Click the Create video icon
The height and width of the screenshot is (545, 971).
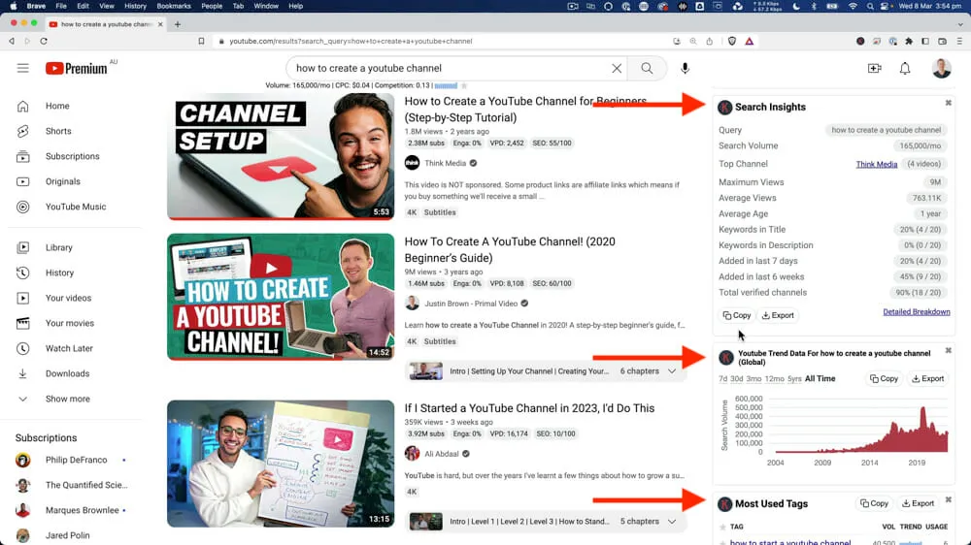click(x=874, y=69)
